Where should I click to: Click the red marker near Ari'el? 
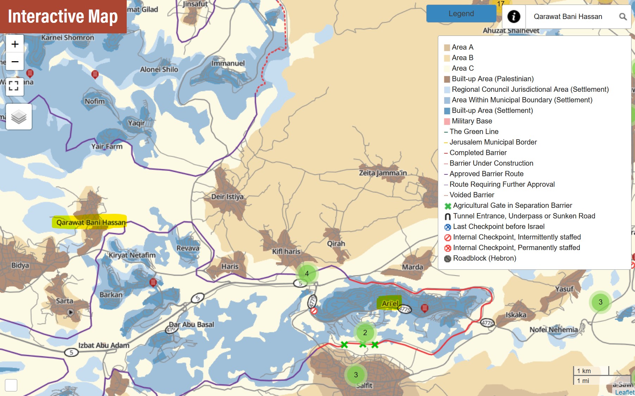point(425,308)
